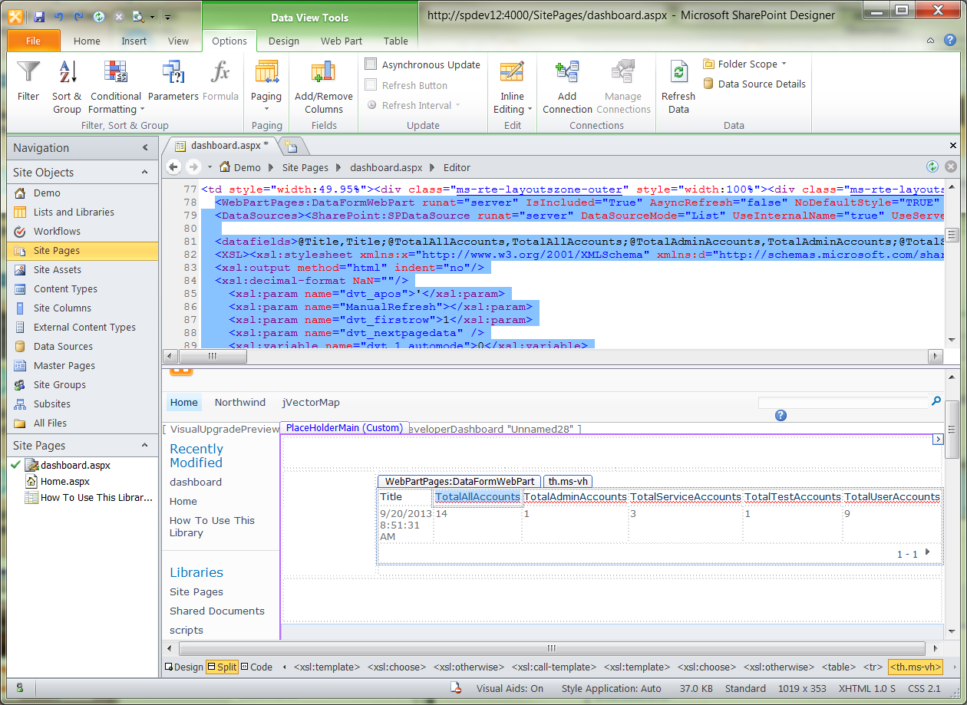Switch to the Design ribbon tab
967x705 pixels.
pyautogui.click(x=284, y=41)
